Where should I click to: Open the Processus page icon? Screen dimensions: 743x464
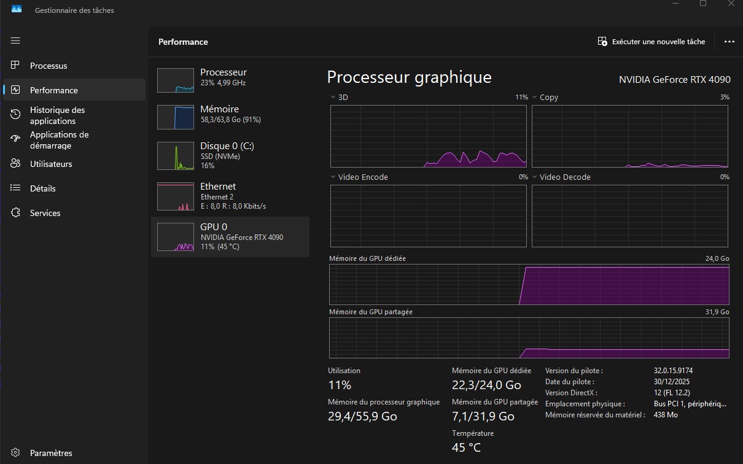[x=16, y=65]
